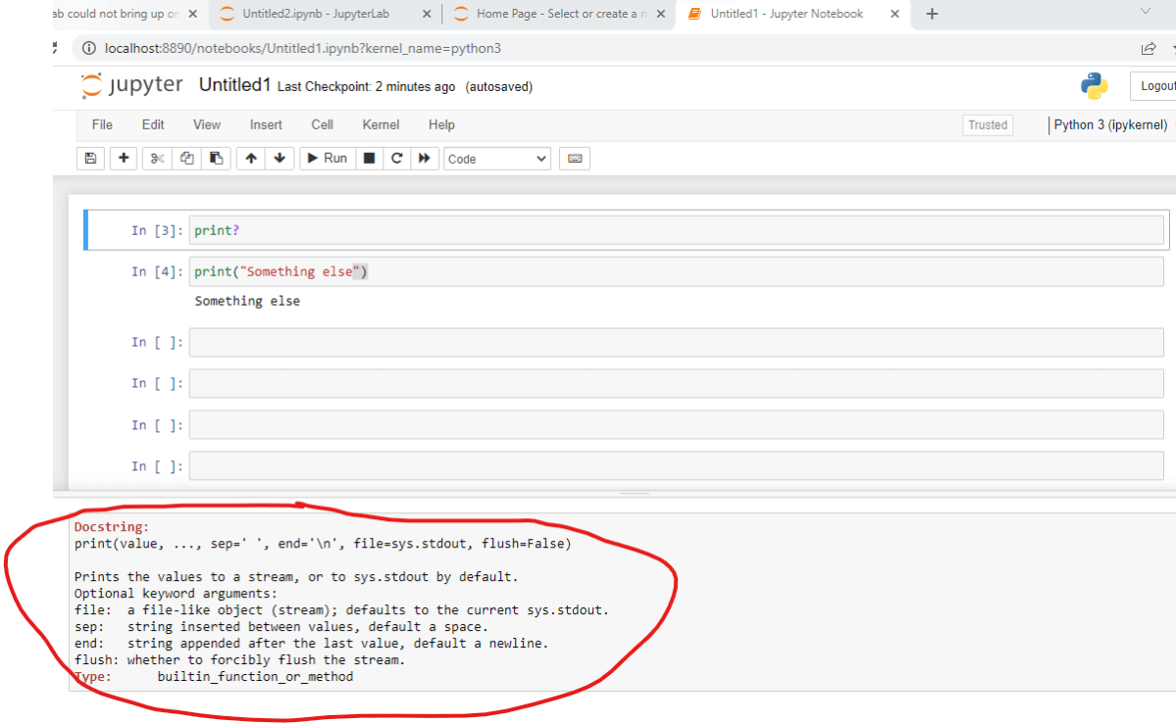Open the browser tab search chevron
Image resolution: width=1176 pixels, height=723 pixels.
click(1146, 11)
